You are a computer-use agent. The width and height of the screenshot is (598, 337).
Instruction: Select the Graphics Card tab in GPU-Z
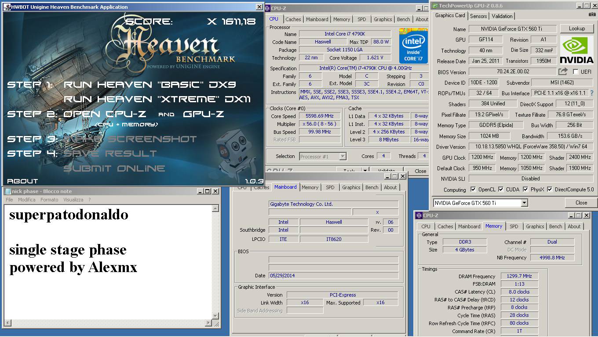point(450,15)
